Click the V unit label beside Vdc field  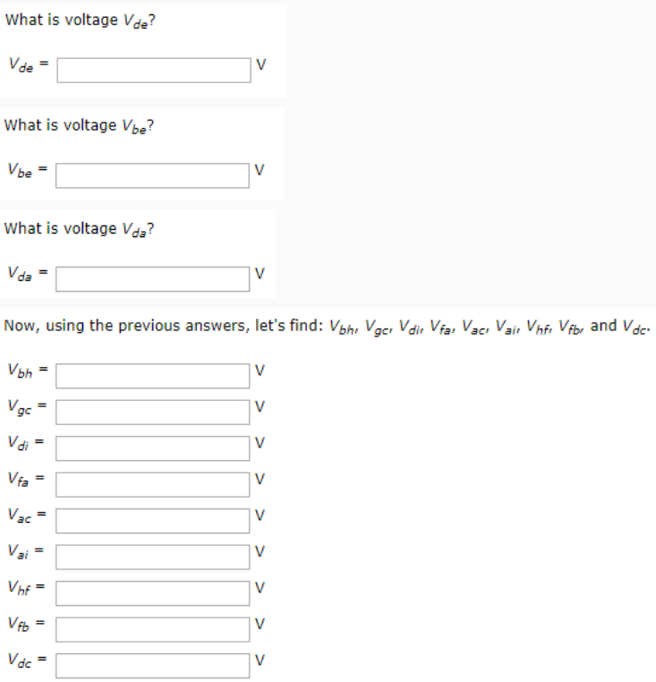coord(260,660)
